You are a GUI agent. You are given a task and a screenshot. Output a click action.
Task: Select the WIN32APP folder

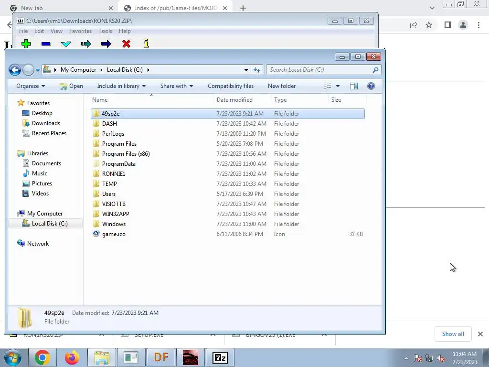(x=228, y=214)
